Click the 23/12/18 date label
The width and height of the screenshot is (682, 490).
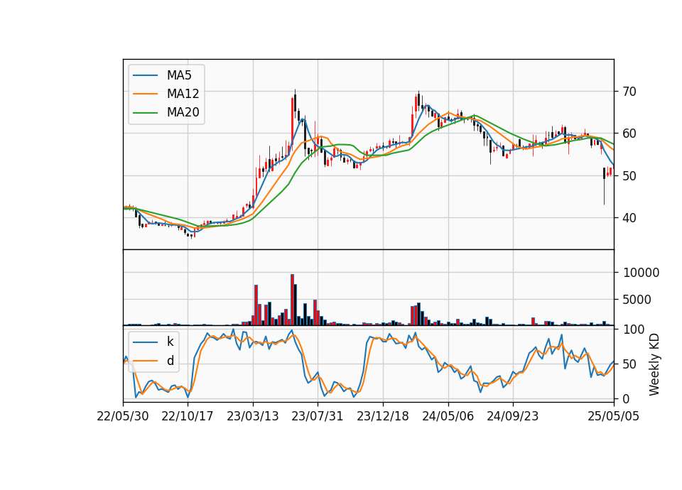coord(383,416)
